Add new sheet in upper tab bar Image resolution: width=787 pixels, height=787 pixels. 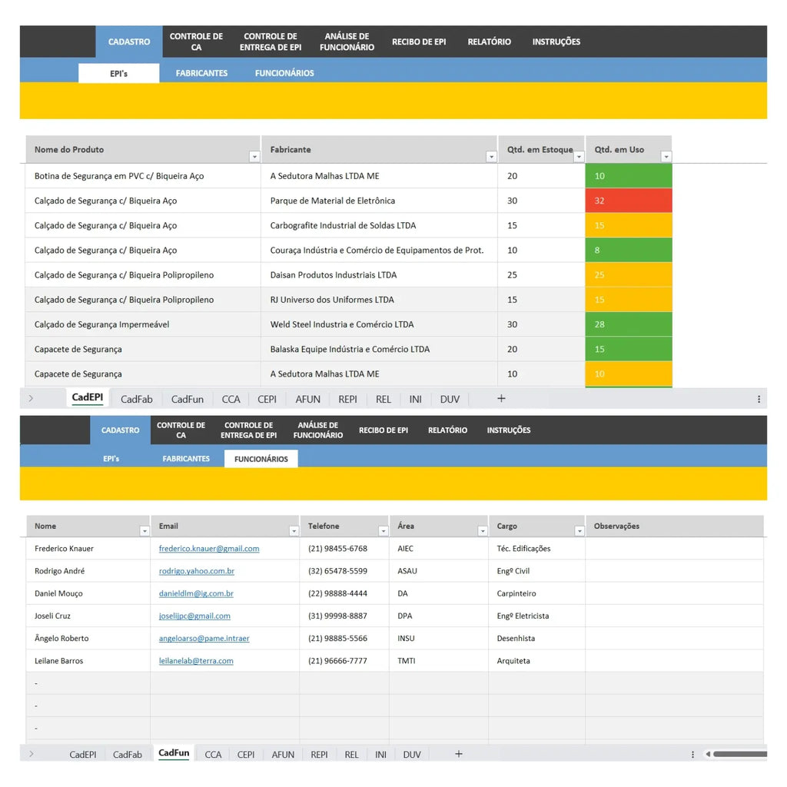[x=501, y=399]
